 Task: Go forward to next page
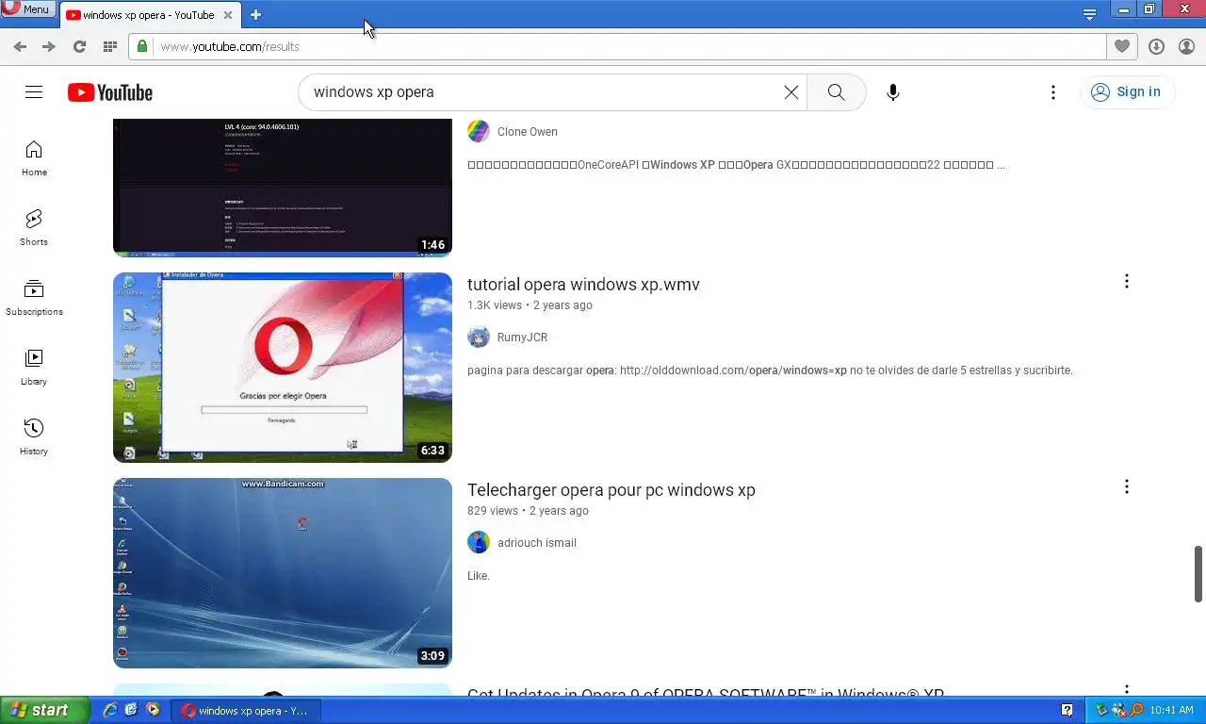coord(49,46)
